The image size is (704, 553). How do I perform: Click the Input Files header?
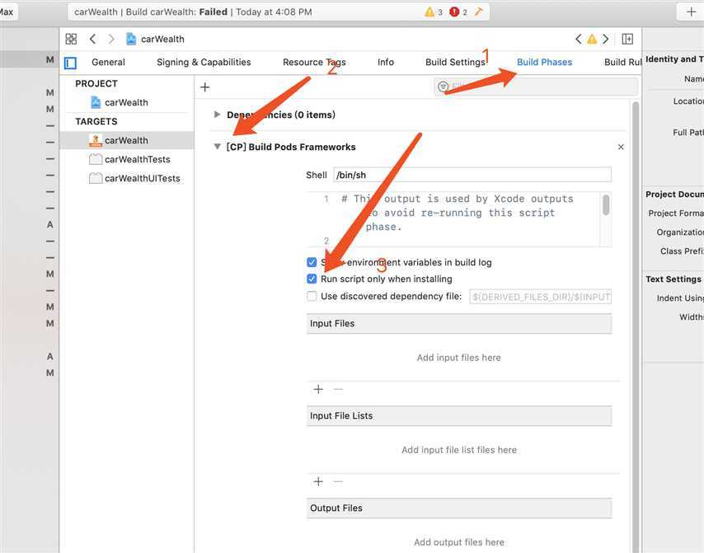[459, 324]
